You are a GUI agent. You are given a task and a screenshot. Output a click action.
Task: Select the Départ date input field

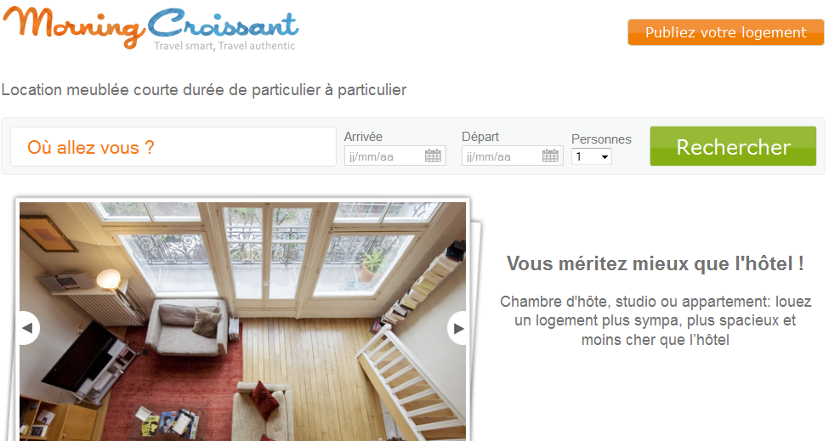pos(512,155)
